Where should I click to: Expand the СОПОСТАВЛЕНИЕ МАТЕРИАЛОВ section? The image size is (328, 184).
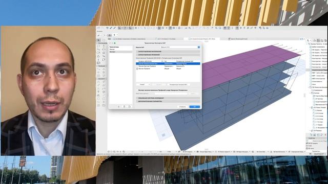pos(168,51)
